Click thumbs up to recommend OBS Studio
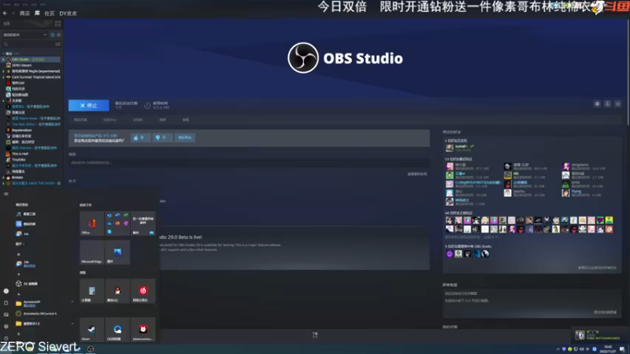630x354 pixels. click(x=140, y=138)
